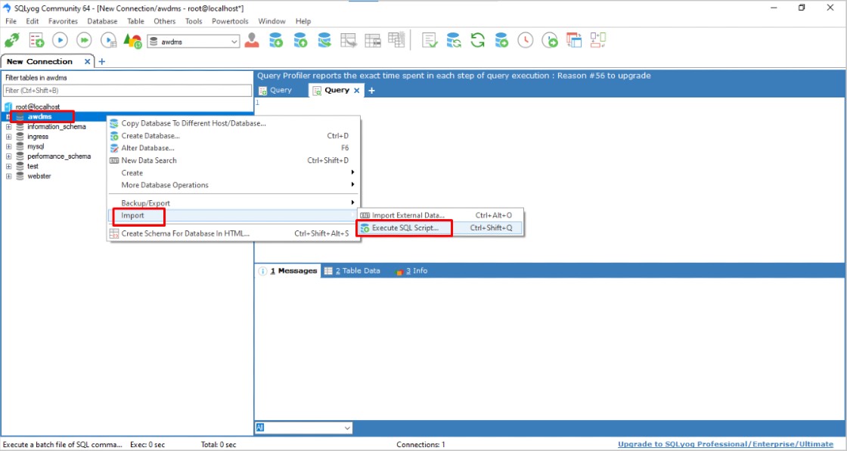Click the database with down-arrow toolbar icon
This screenshot has height=451, width=847.
[276, 41]
